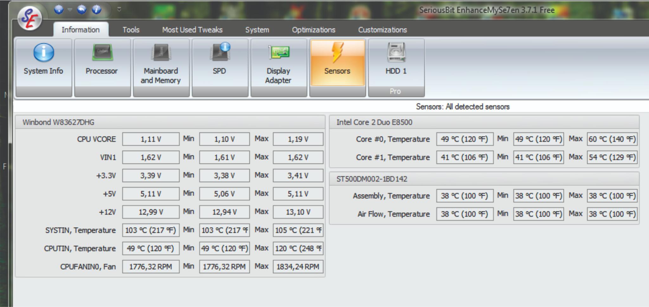The width and height of the screenshot is (649, 307).
Task: Click the CPUFANIN0, Fan label
Action: pos(88,267)
